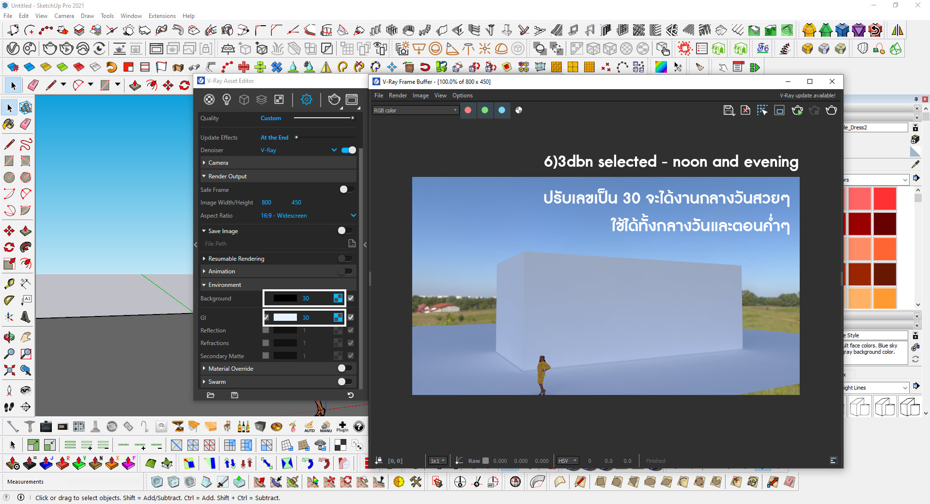This screenshot has height=504, width=930.
Task: Click the red channel button in Frame Buffer
Action: [468, 110]
